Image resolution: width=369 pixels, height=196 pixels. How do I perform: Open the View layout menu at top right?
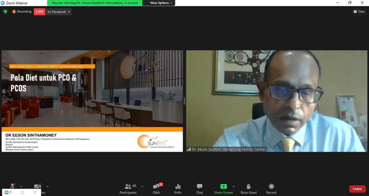359,12
